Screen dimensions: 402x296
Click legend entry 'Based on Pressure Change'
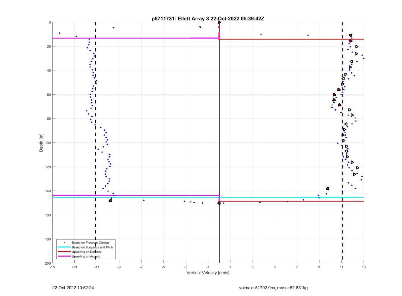pos(90,242)
